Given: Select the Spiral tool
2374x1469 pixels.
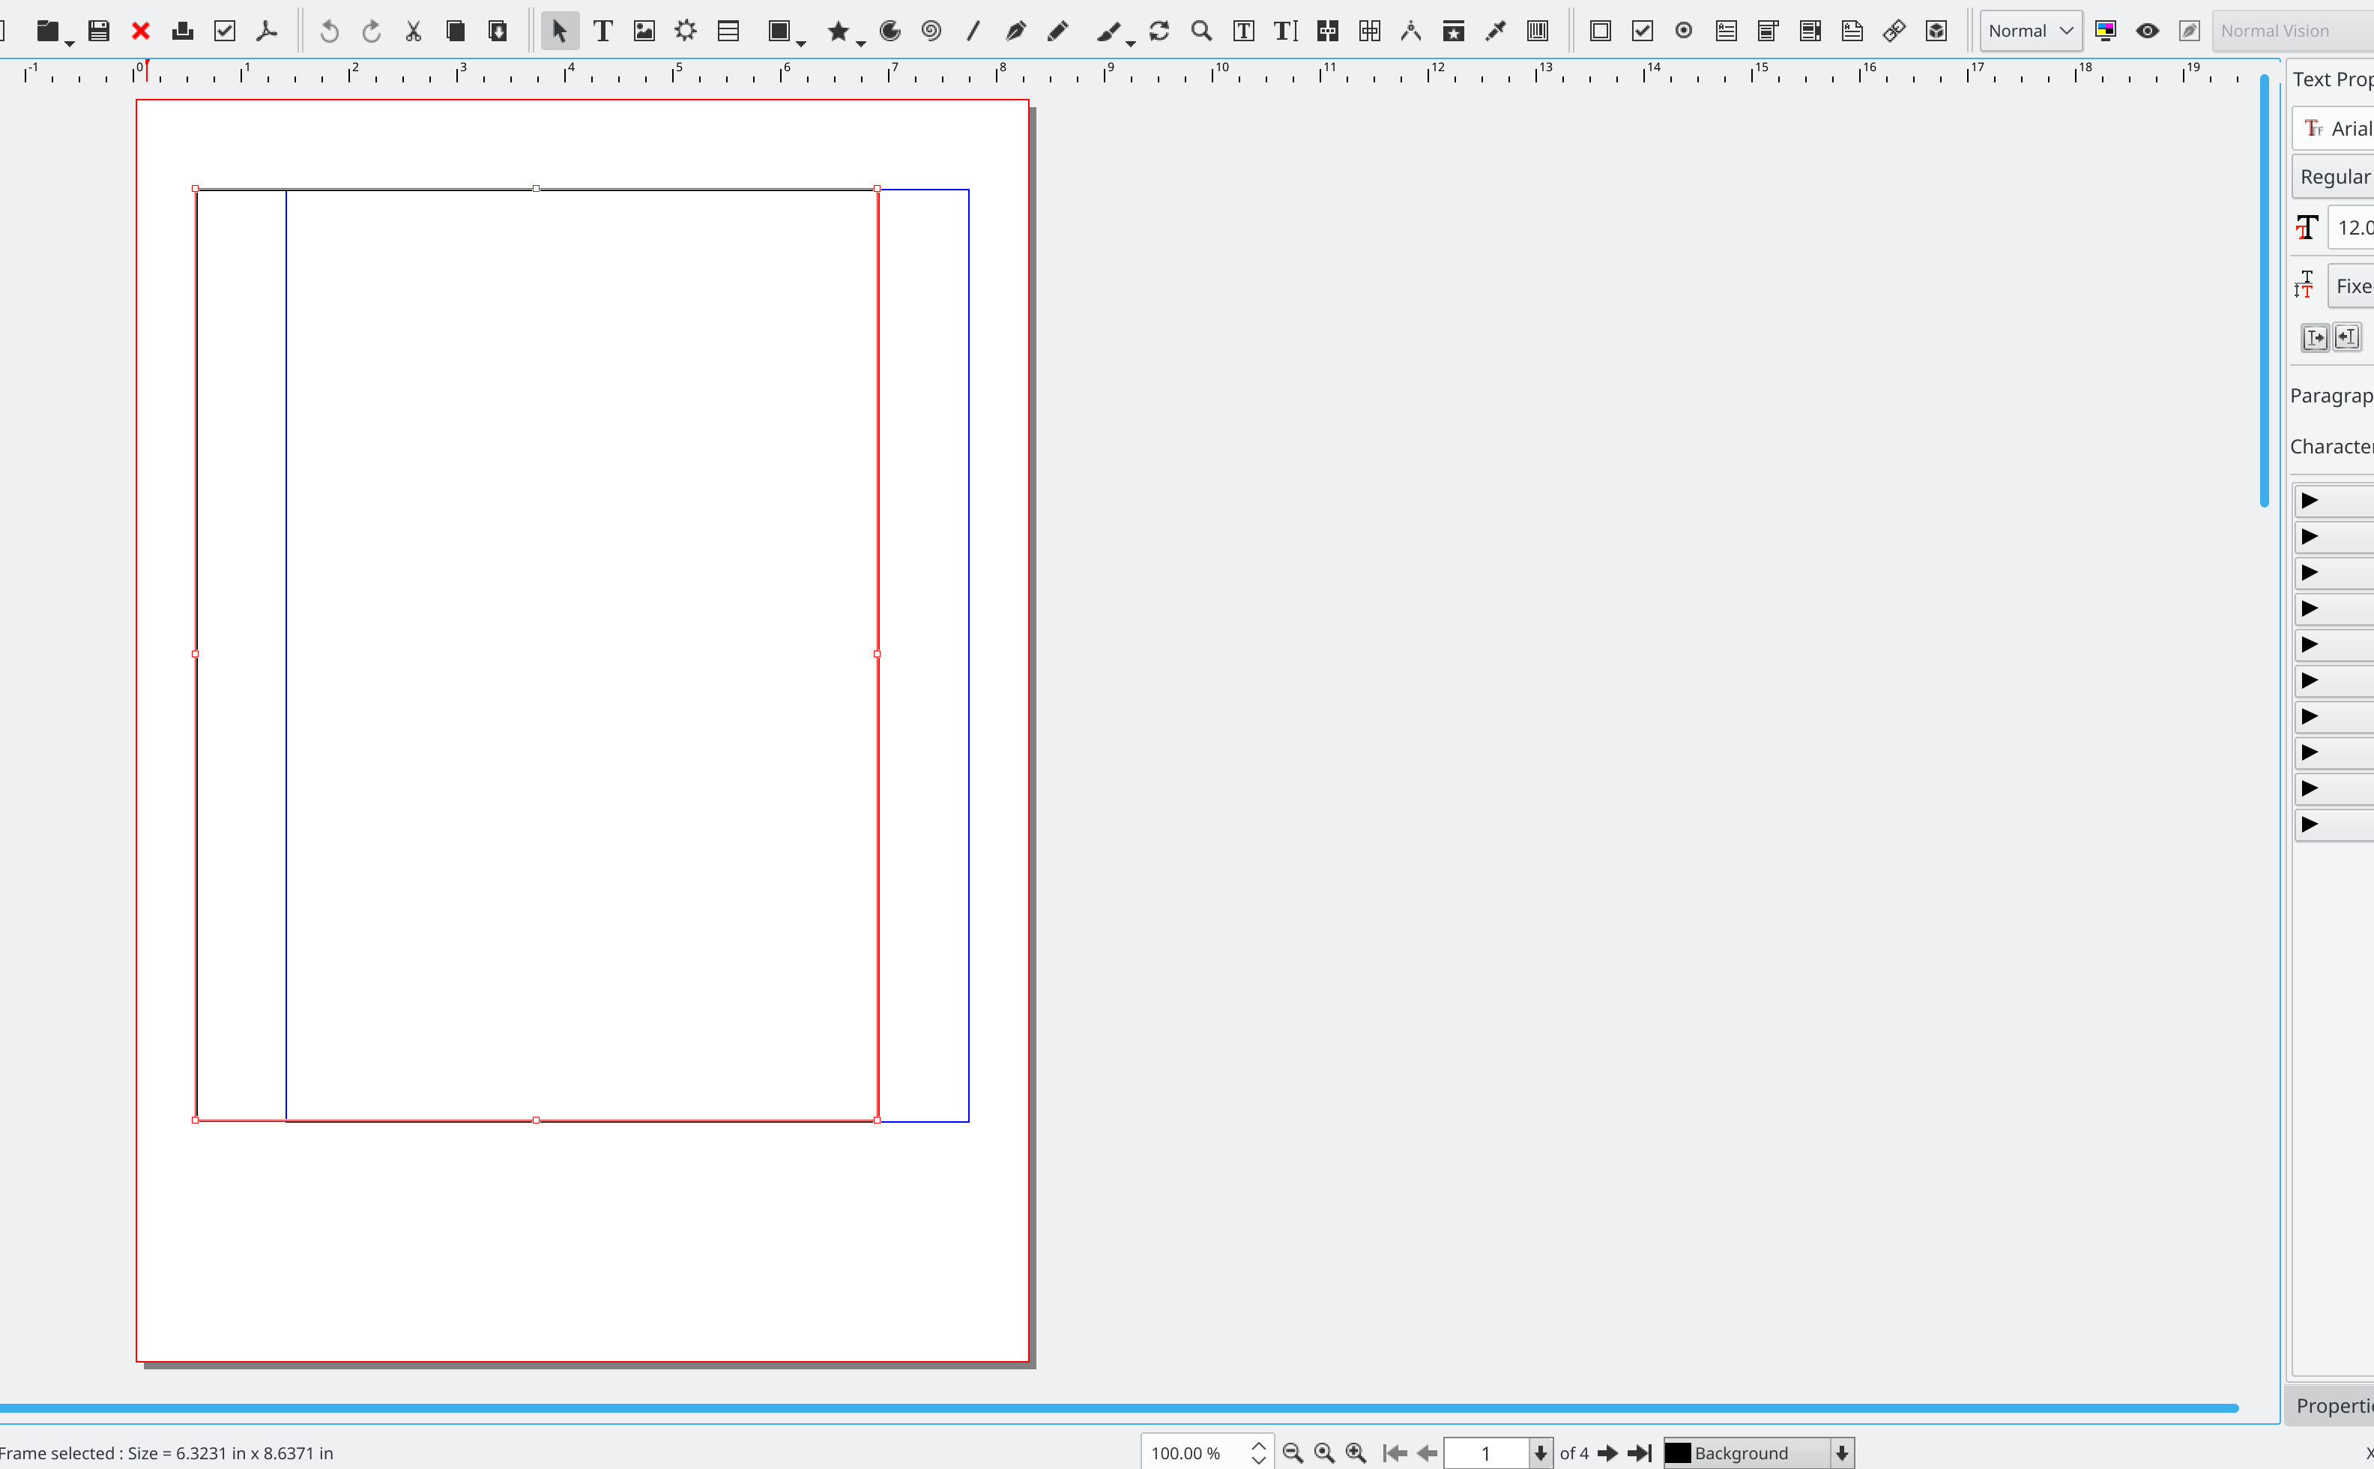Looking at the screenshot, I should tap(931, 31).
